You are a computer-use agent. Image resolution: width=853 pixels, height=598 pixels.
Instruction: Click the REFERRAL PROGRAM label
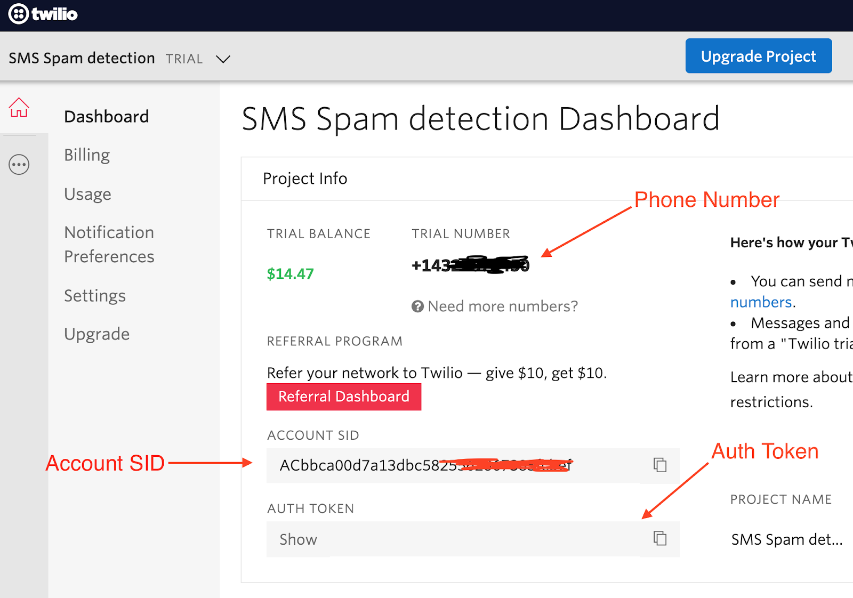(335, 341)
